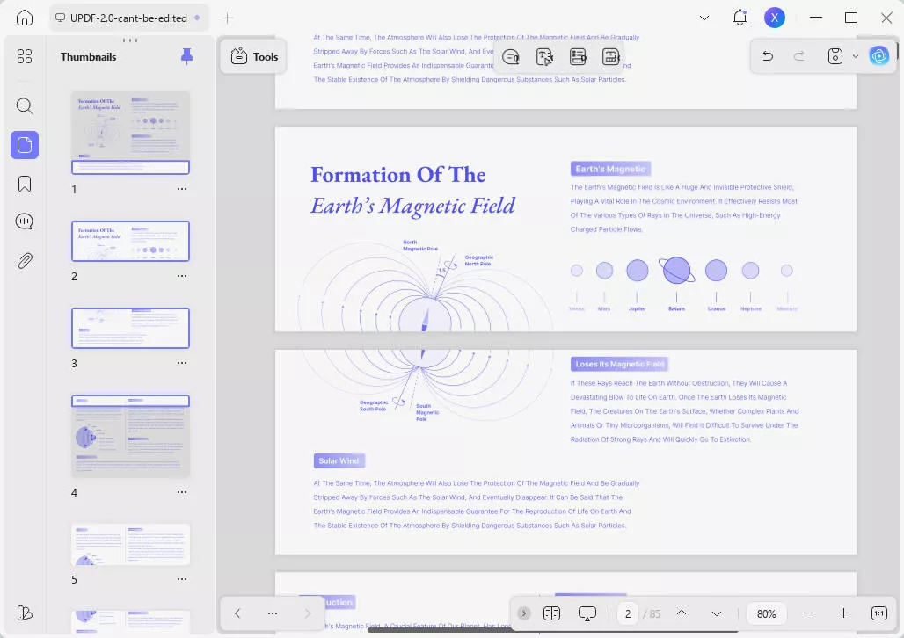Toggle two-page view in the bottom bar

[x=552, y=613]
